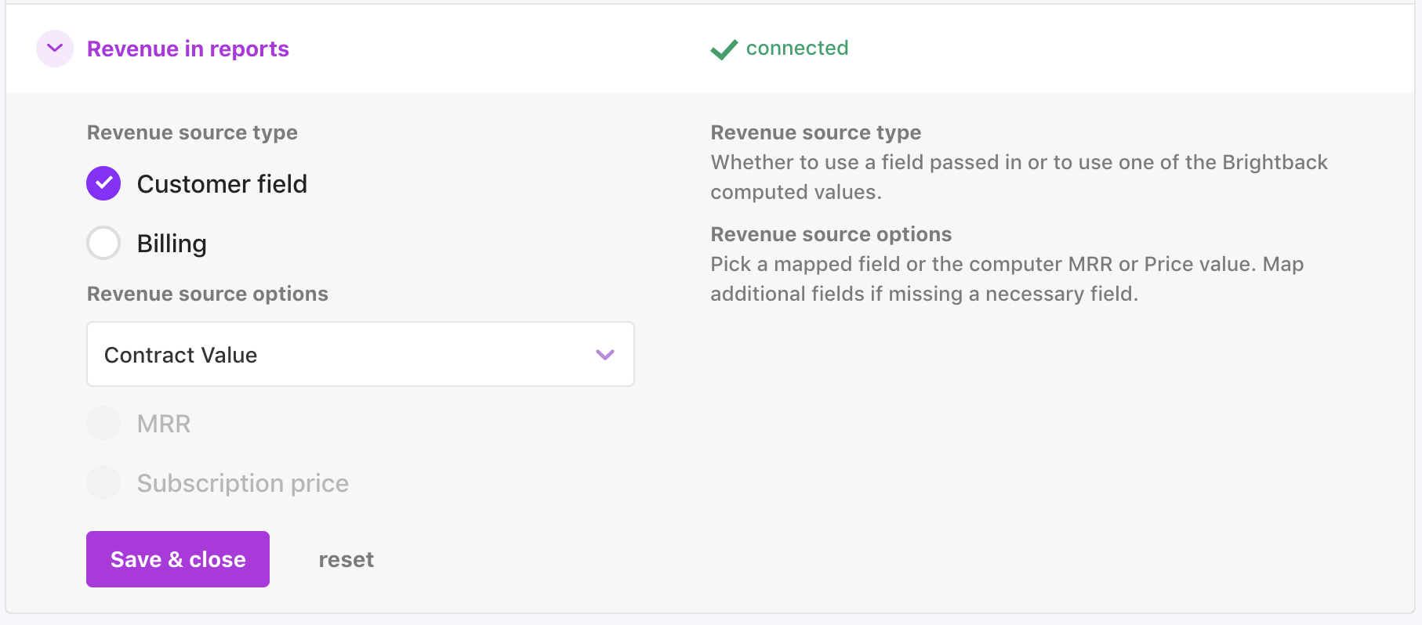
Task: Choose the Billing radio button
Action: [x=103, y=243]
